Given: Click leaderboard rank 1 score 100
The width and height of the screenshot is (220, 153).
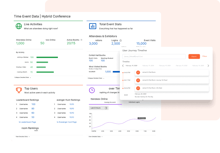Looking at the screenshot, I should pyautogui.click(x=33, y=104).
